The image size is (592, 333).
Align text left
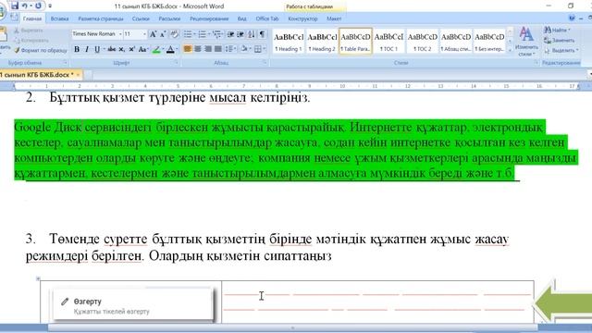coord(188,49)
